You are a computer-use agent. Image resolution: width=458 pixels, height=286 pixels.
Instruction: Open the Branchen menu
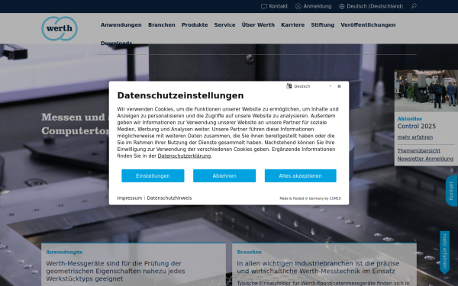162,25
